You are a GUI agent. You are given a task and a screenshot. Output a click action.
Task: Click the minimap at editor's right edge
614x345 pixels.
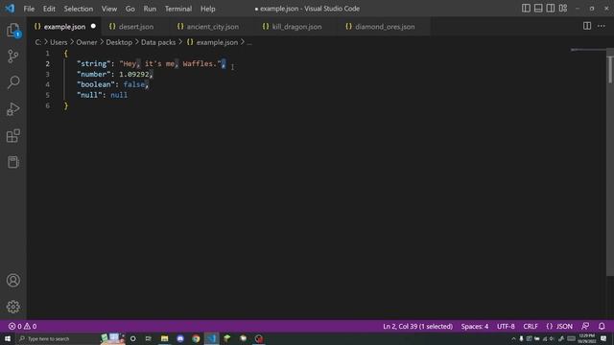(x=588, y=50)
